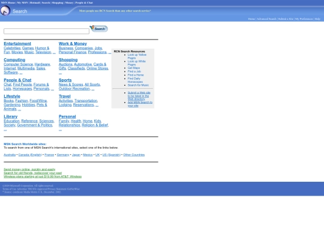This screenshot has height=243, width=324.
Task: Open the Computing category heading
Action: click(x=14, y=60)
